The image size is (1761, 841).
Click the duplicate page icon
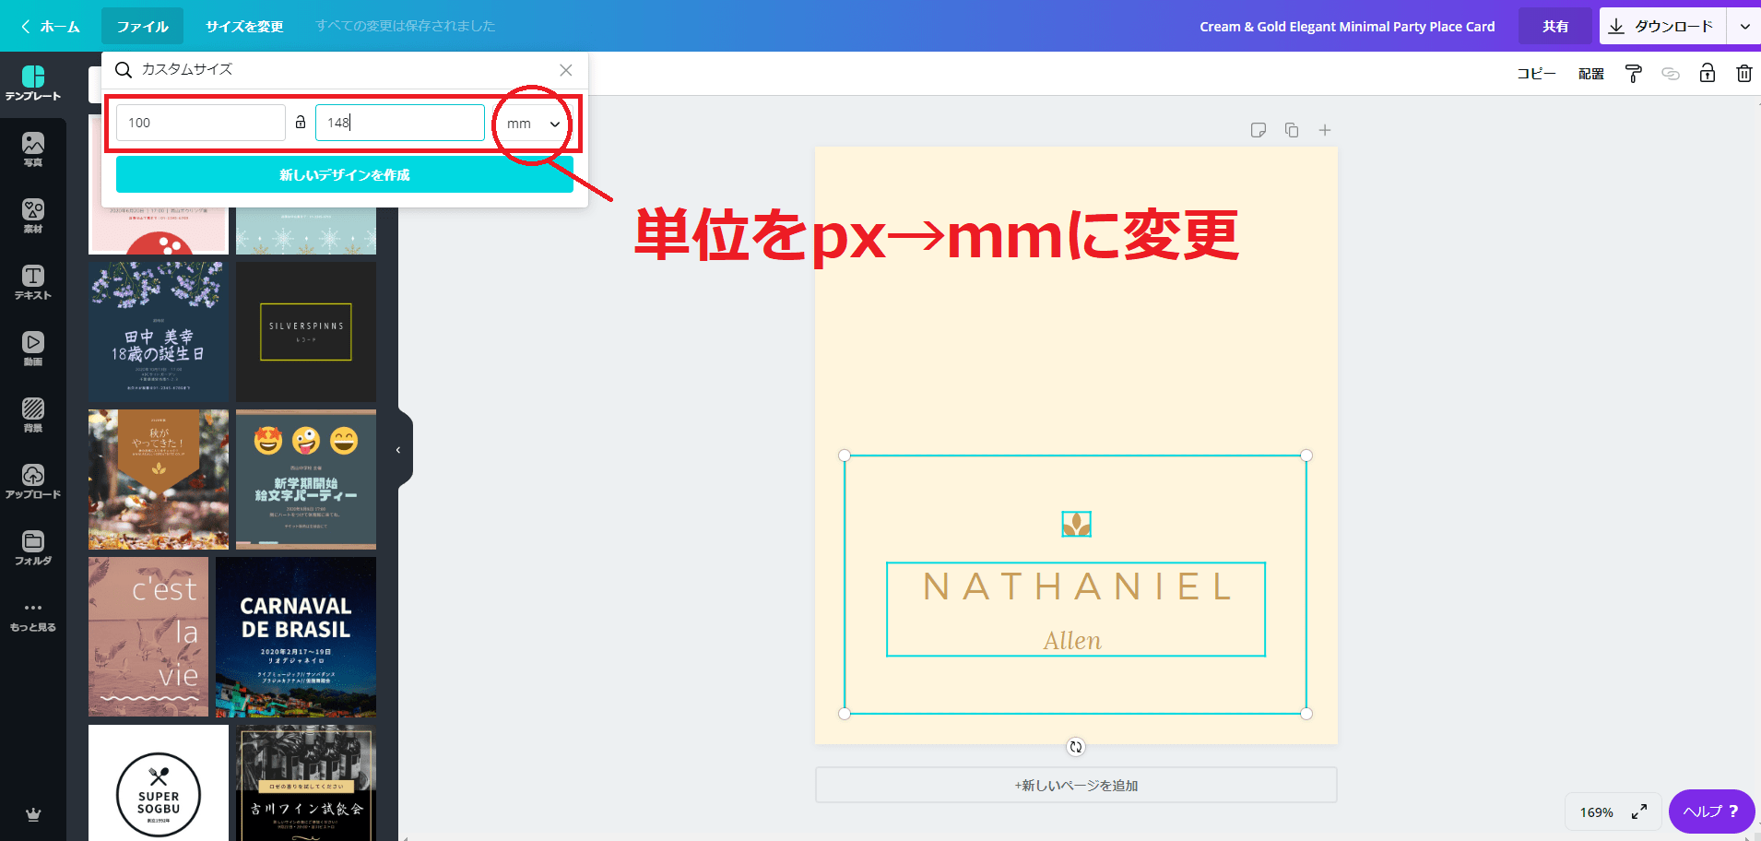[1292, 130]
